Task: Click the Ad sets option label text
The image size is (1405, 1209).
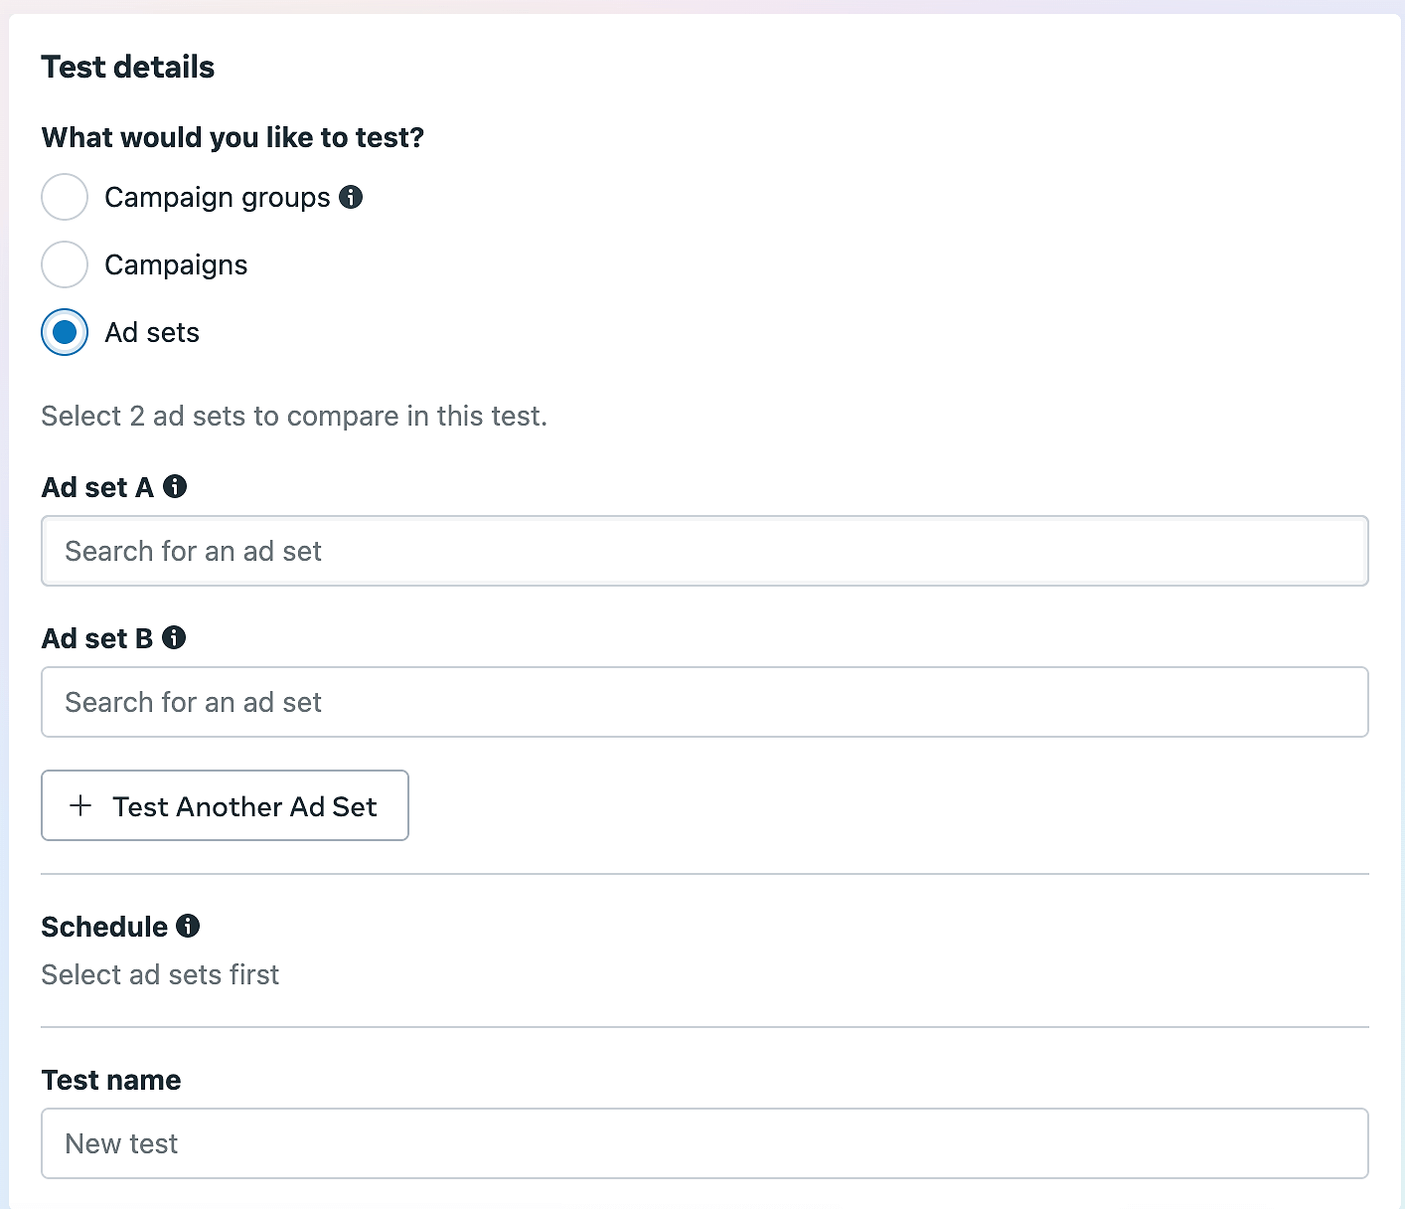Action: [x=152, y=332]
